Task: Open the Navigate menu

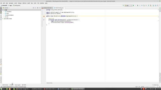Action: (x=11, y=3)
